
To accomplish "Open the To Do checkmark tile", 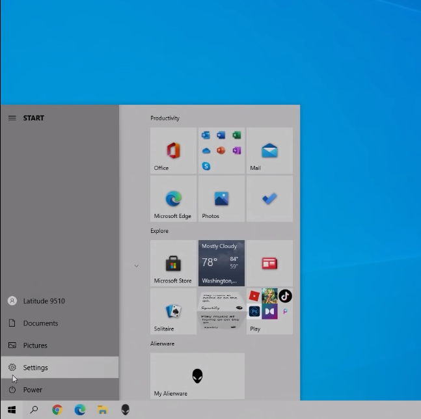I will tap(269, 198).
